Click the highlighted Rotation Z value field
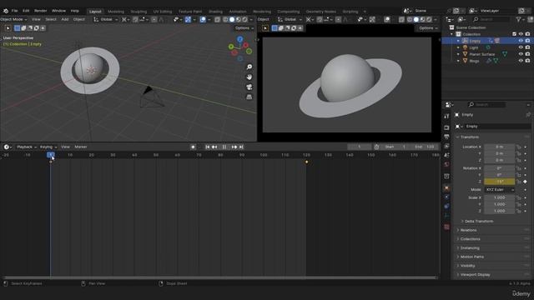Image resolution: width=534 pixels, height=300 pixels. [499, 182]
